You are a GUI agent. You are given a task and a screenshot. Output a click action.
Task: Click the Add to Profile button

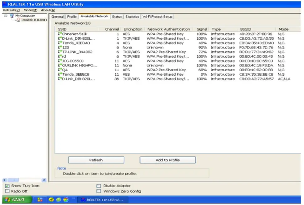168,160
